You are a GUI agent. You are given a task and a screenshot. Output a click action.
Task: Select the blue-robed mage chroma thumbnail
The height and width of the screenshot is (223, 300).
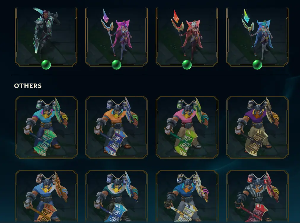pos(257,37)
